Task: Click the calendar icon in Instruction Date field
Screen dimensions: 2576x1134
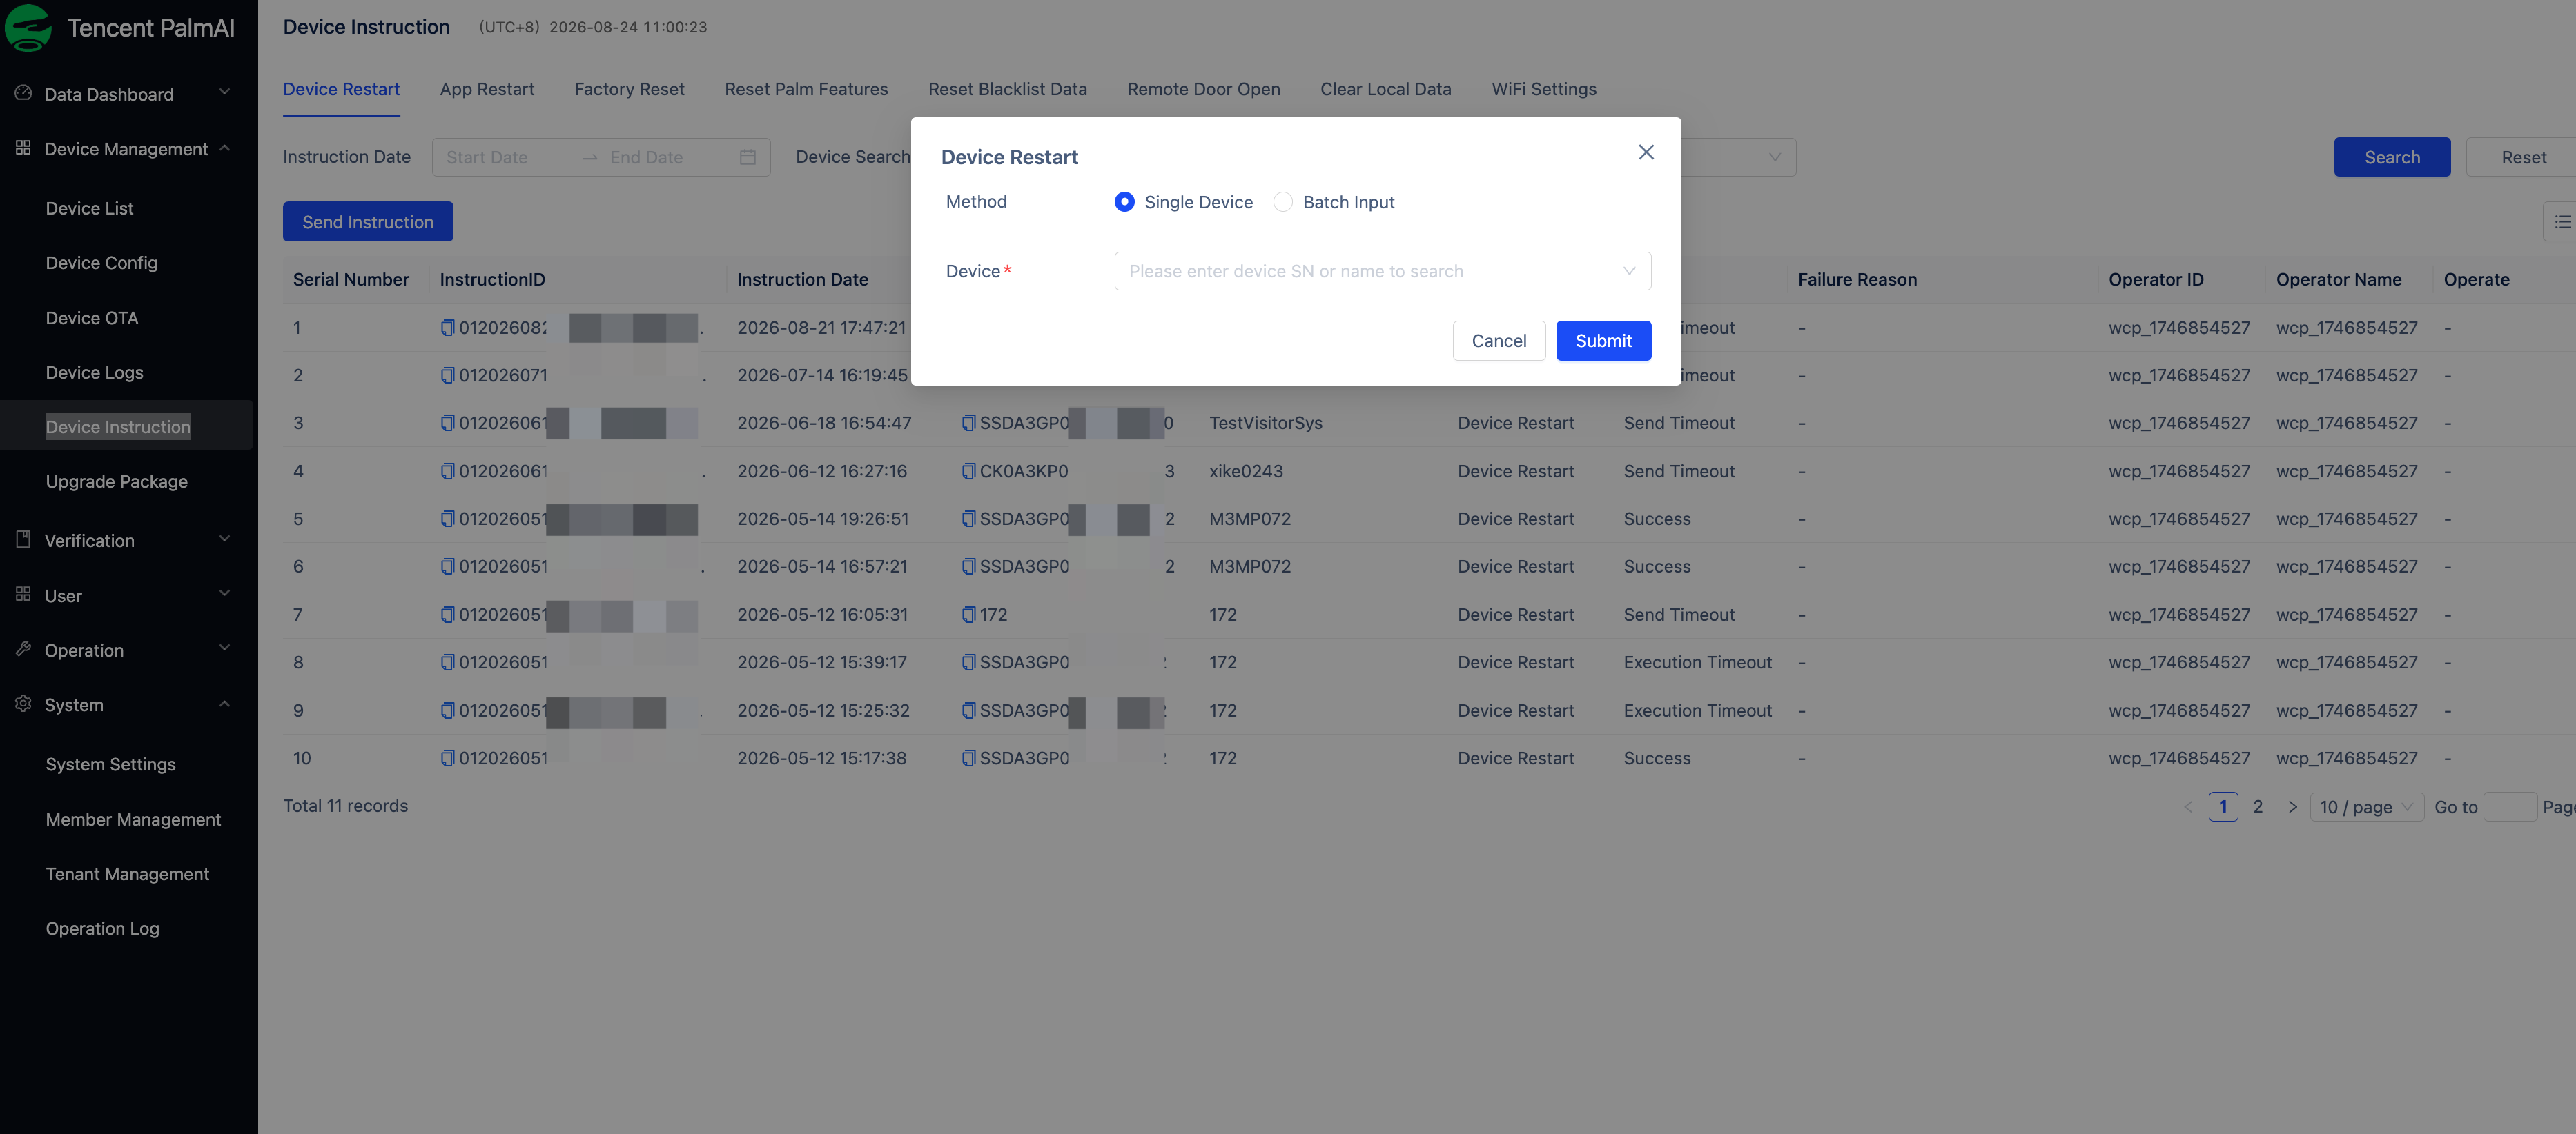Action: click(747, 157)
